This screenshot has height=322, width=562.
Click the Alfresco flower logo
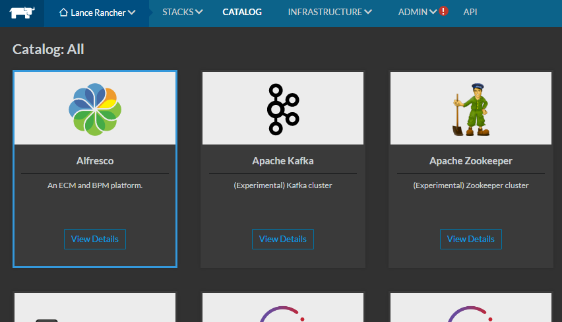pos(94,108)
